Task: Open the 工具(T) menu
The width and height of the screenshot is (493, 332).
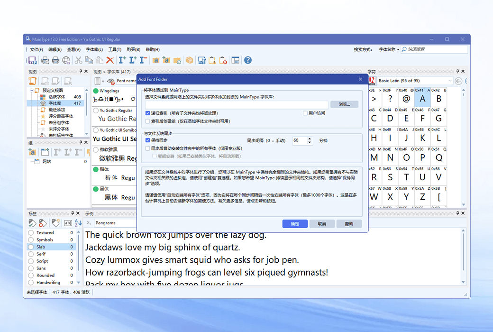Action: tap(115, 49)
